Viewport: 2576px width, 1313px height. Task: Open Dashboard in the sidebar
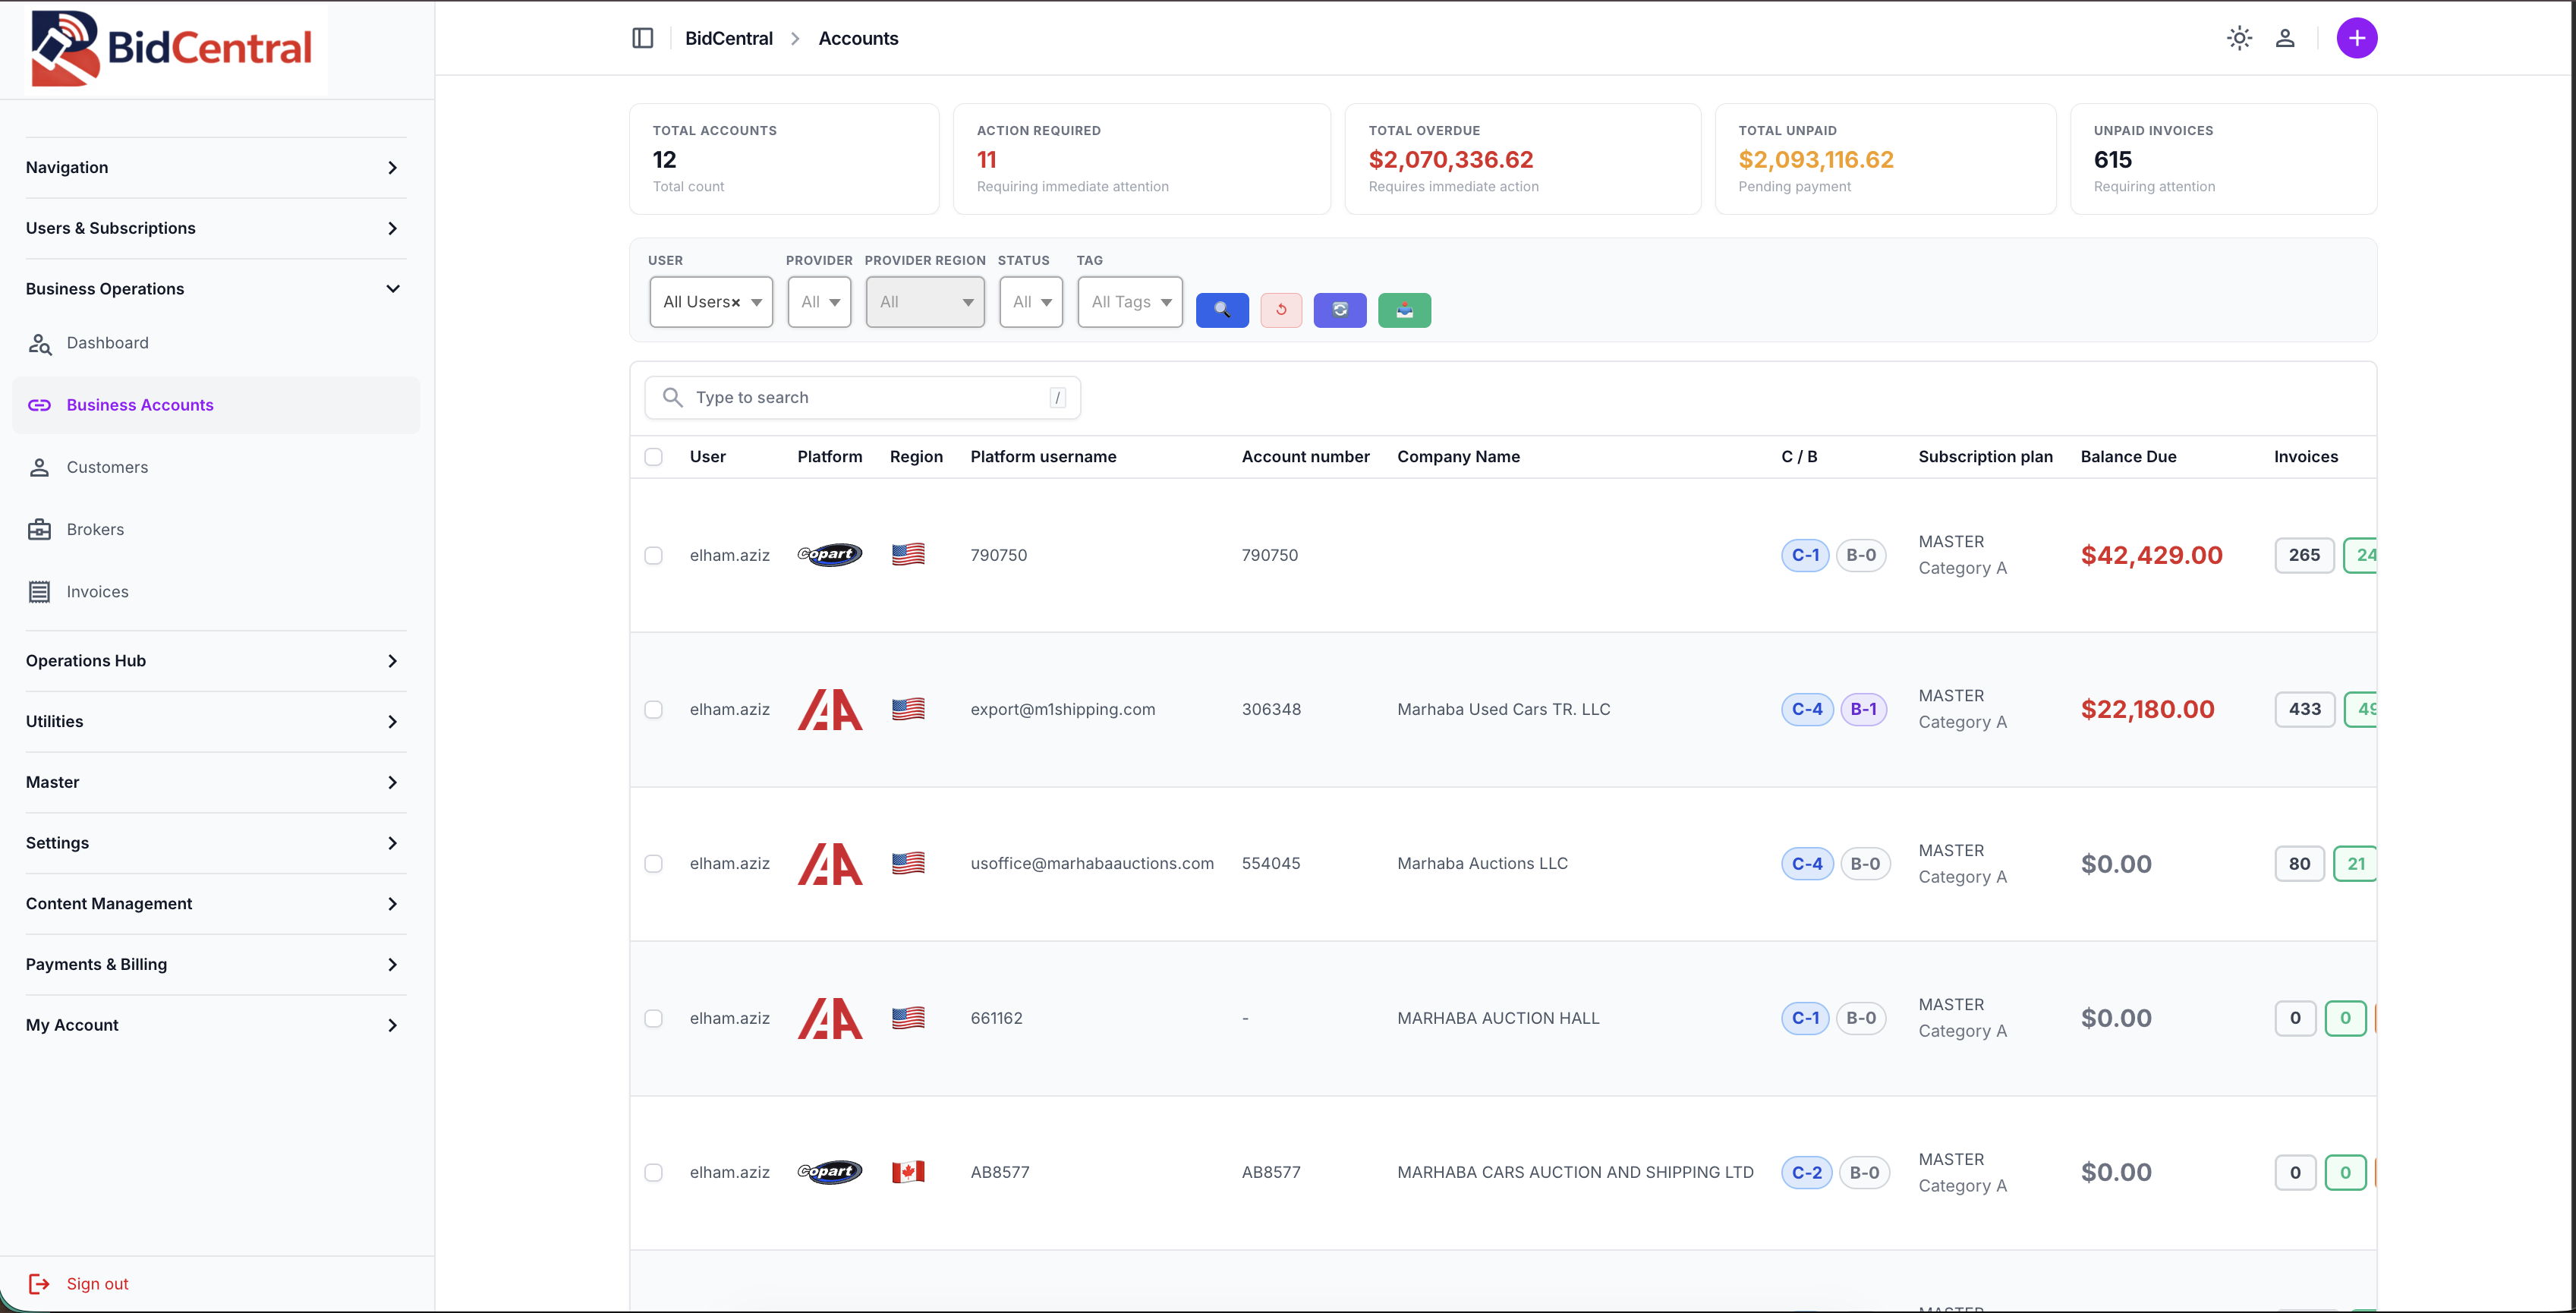pyautogui.click(x=216, y=343)
